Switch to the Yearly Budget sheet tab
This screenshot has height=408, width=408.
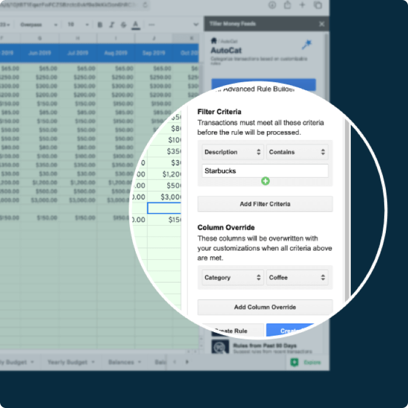pyautogui.click(x=68, y=362)
